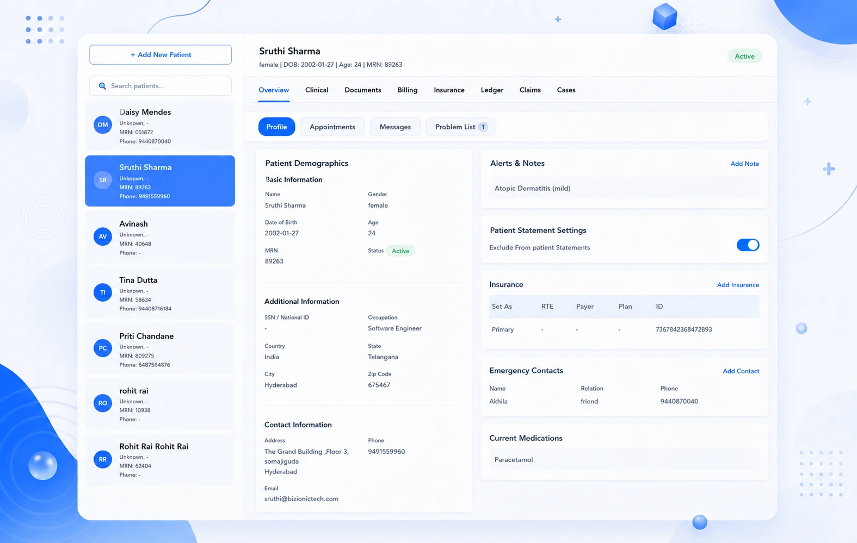The width and height of the screenshot is (857, 543).
Task: Select the Appointments sub-tab
Action: pos(332,127)
